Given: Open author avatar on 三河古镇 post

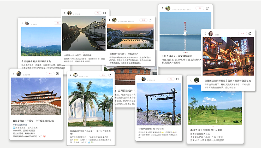Looking at the screenshot, I should pos(69,13).
